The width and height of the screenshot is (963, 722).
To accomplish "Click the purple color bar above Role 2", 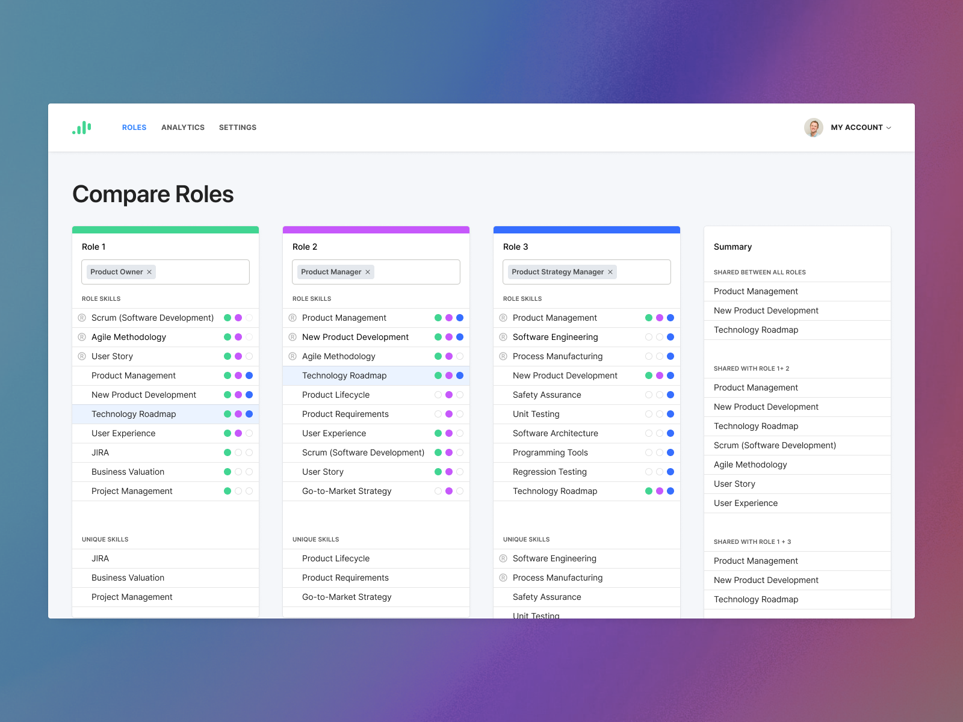I will 376,229.
